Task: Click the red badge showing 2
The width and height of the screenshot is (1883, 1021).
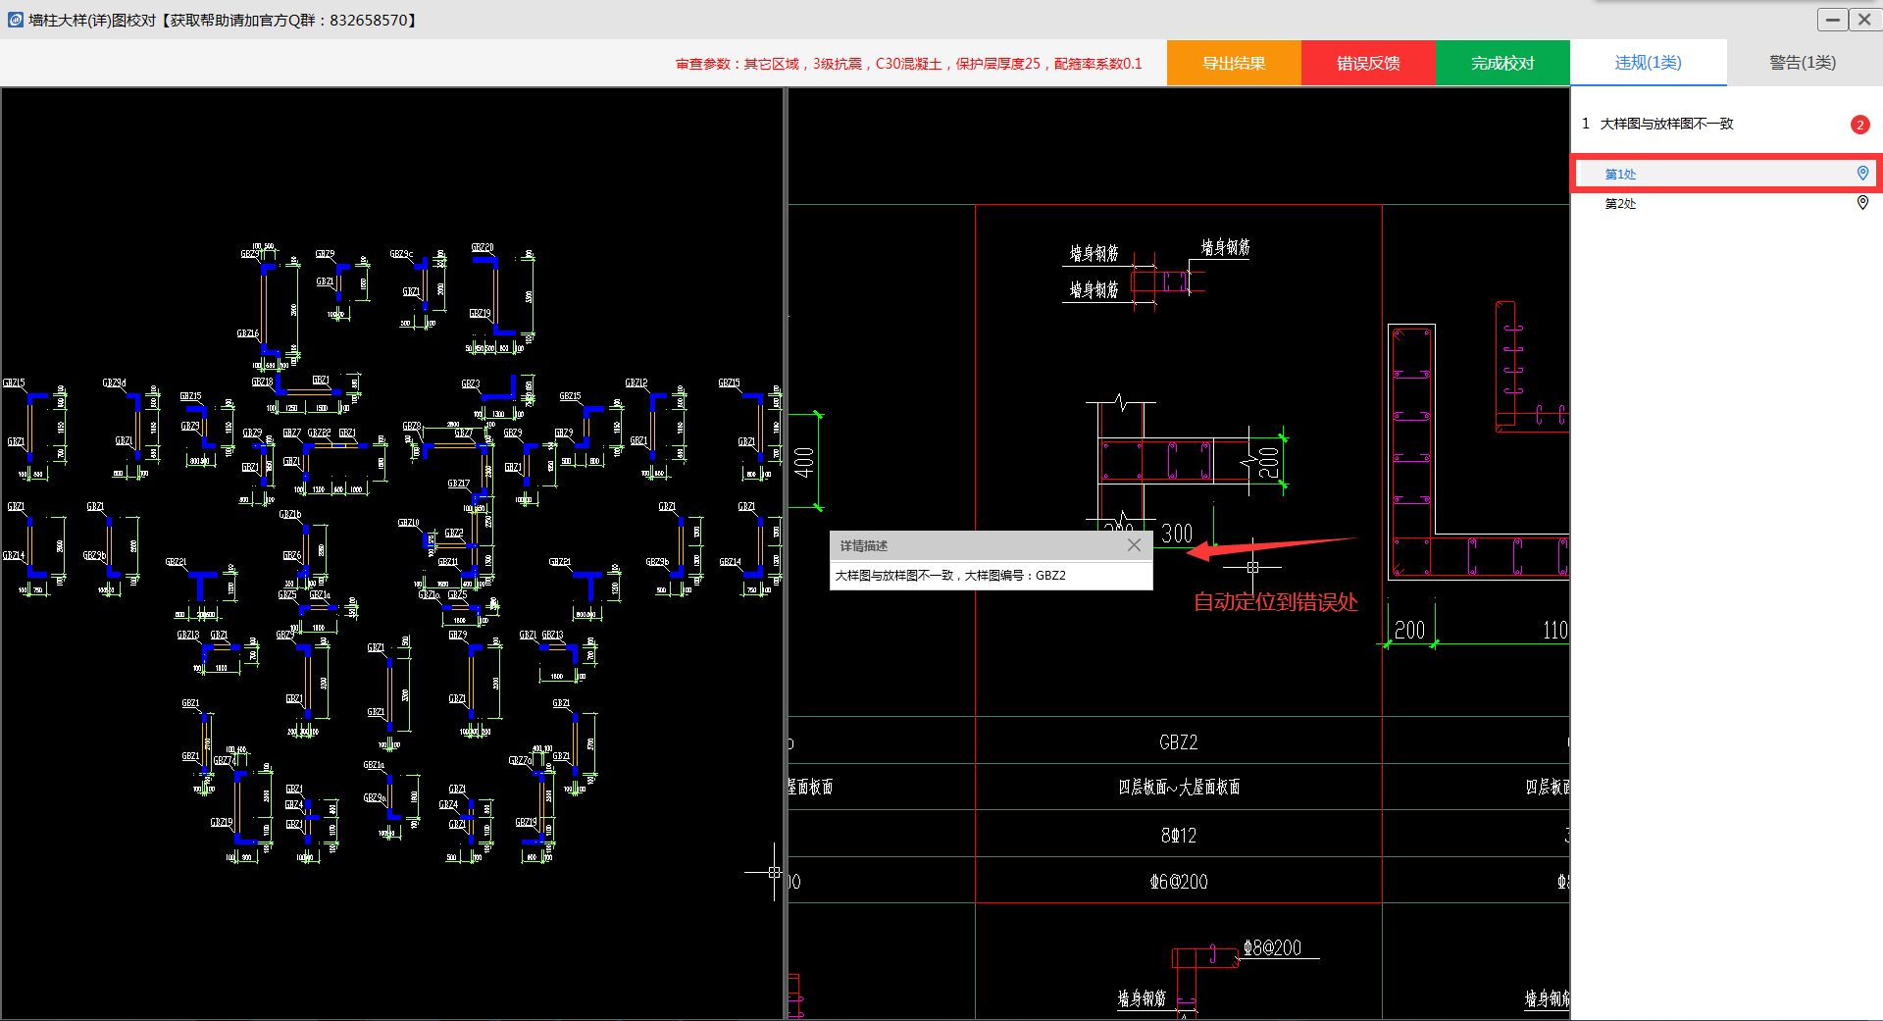Action: tap(1859, 125)
